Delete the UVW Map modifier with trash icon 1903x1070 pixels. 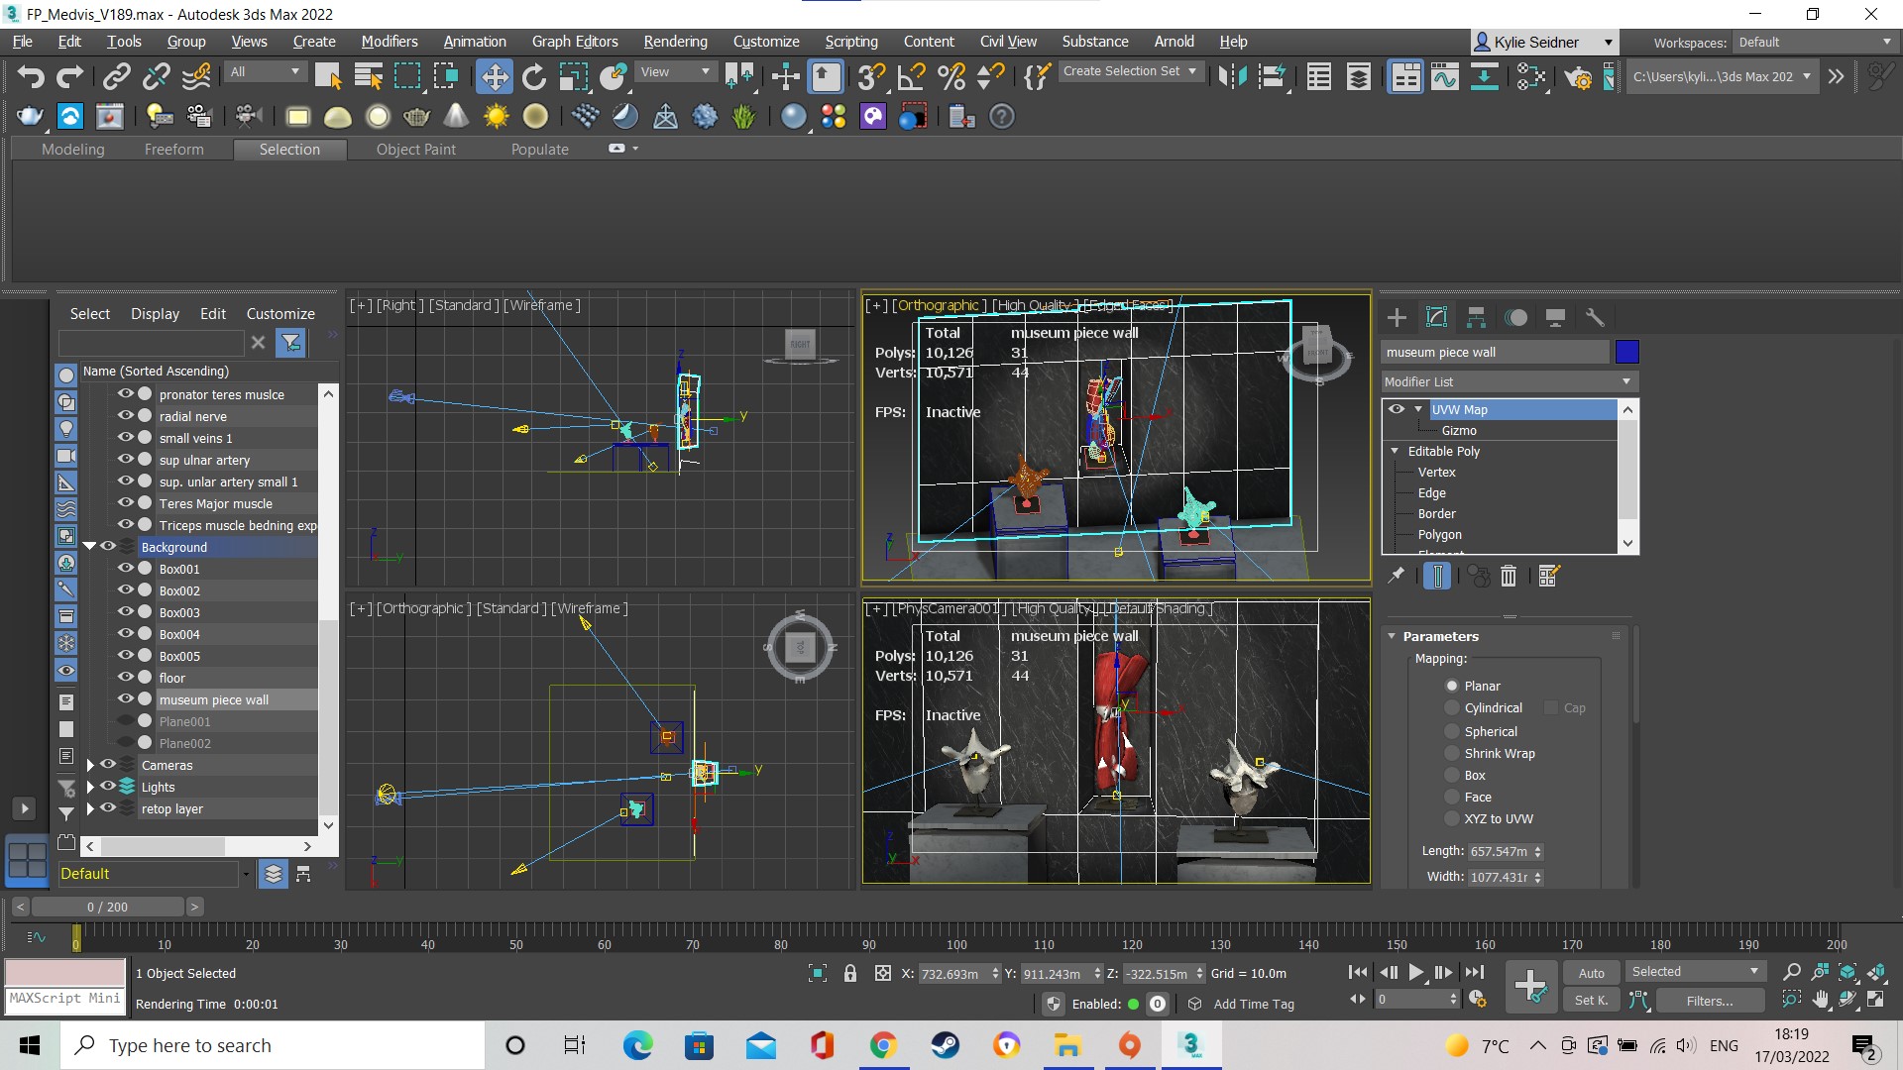[1509, 576]
